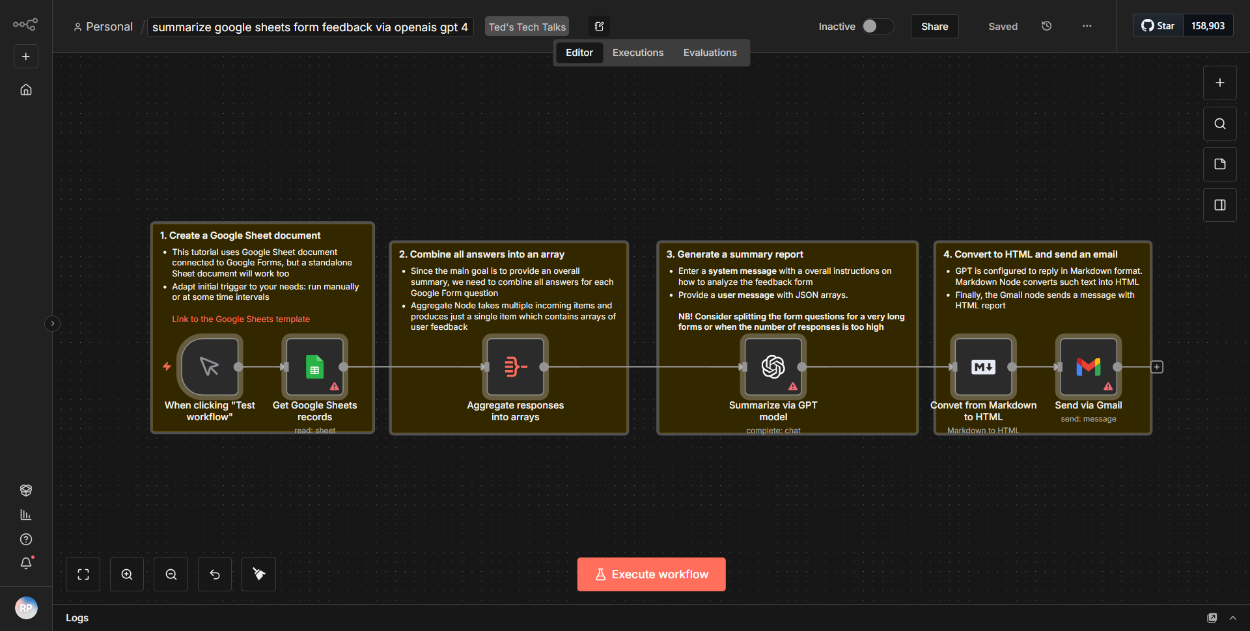Open the help question mark icon
Image resolution: width=1250 pixels, height=631 pixels.
coord(26,539)
